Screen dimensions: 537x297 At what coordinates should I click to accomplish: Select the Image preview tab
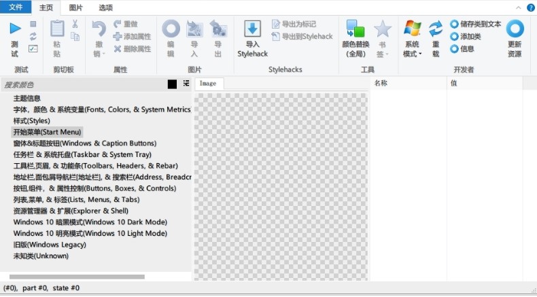(208, 84)
